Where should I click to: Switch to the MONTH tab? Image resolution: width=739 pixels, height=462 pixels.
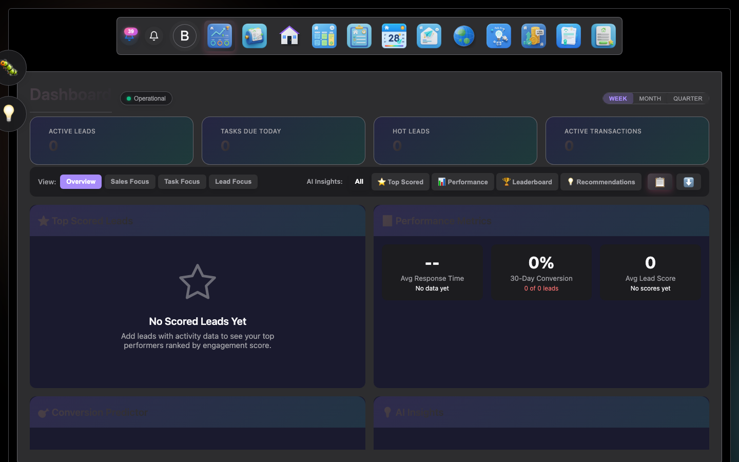click(x=650, y=99)
